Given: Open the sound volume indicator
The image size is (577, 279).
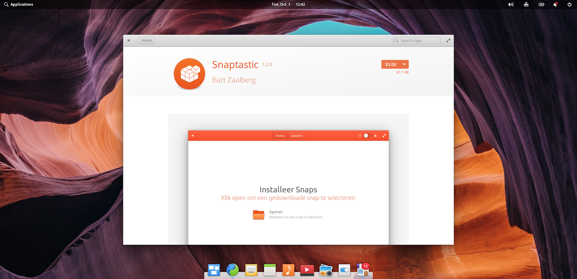Looking at the screenshot, I should [x=511, y=4].
